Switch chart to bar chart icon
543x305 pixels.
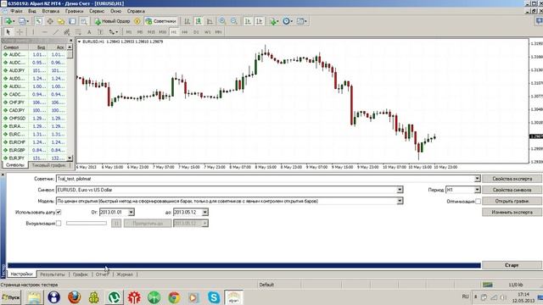click(187, 21)
